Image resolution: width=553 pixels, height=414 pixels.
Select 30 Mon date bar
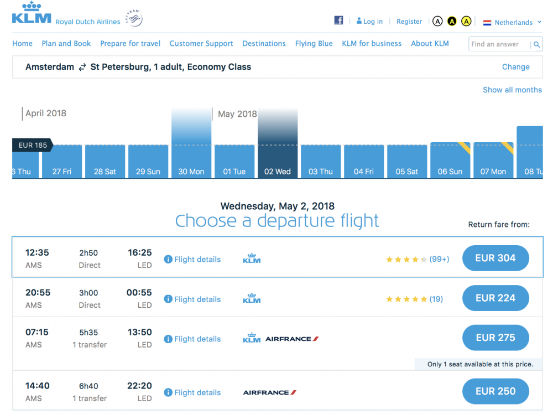[x=191, y=144]
